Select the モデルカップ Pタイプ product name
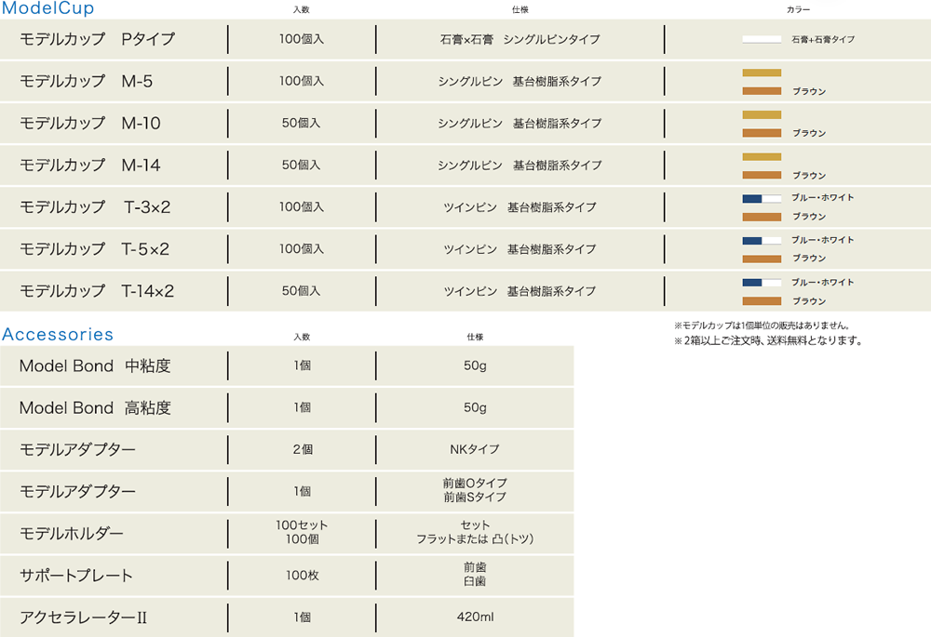The image size is (931, 637). point(97,40)
